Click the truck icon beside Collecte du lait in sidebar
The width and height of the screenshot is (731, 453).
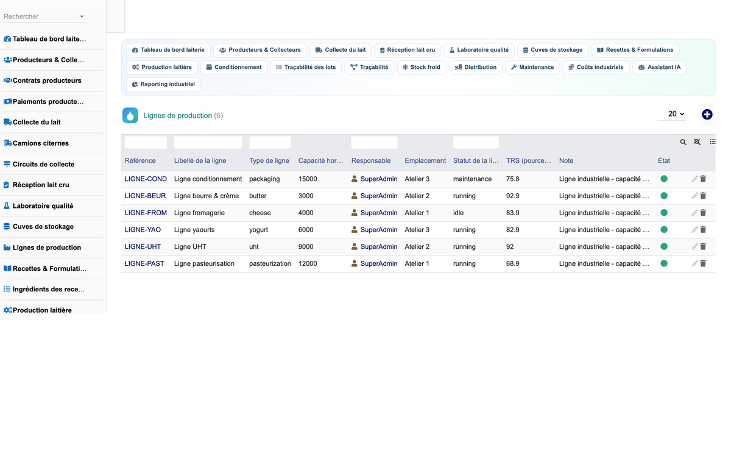pyautogui.click(x=7, y=122)
